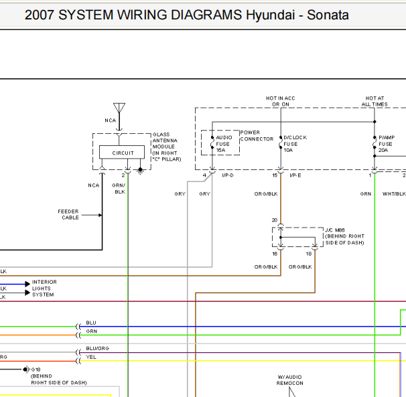This screenshot has height=397, width=406.
Task: Click the 'G18' ground point label
Action: pos(36,370)
